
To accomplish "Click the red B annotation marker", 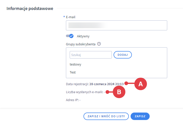I will point(119,92).
